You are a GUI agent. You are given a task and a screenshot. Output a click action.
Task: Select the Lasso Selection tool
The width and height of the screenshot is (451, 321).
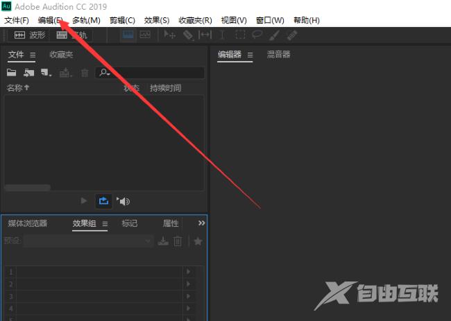[x=257, y=35]
